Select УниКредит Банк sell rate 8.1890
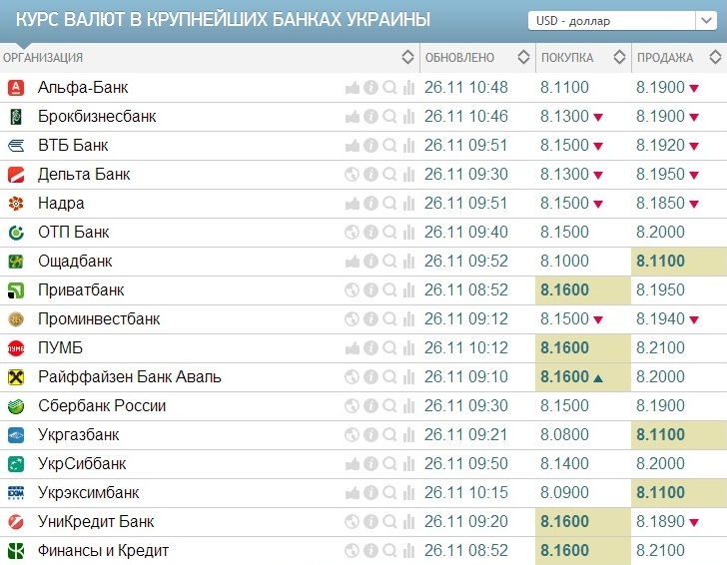 (x=660, y=521)
